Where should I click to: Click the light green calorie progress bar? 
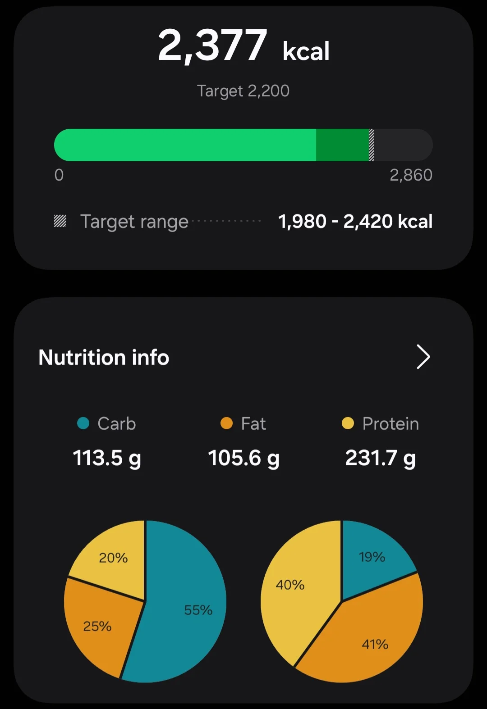click(x=185, y=145)
